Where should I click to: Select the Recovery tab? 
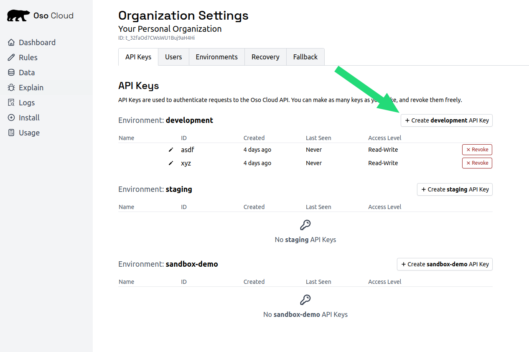click(x=265, y=57)
